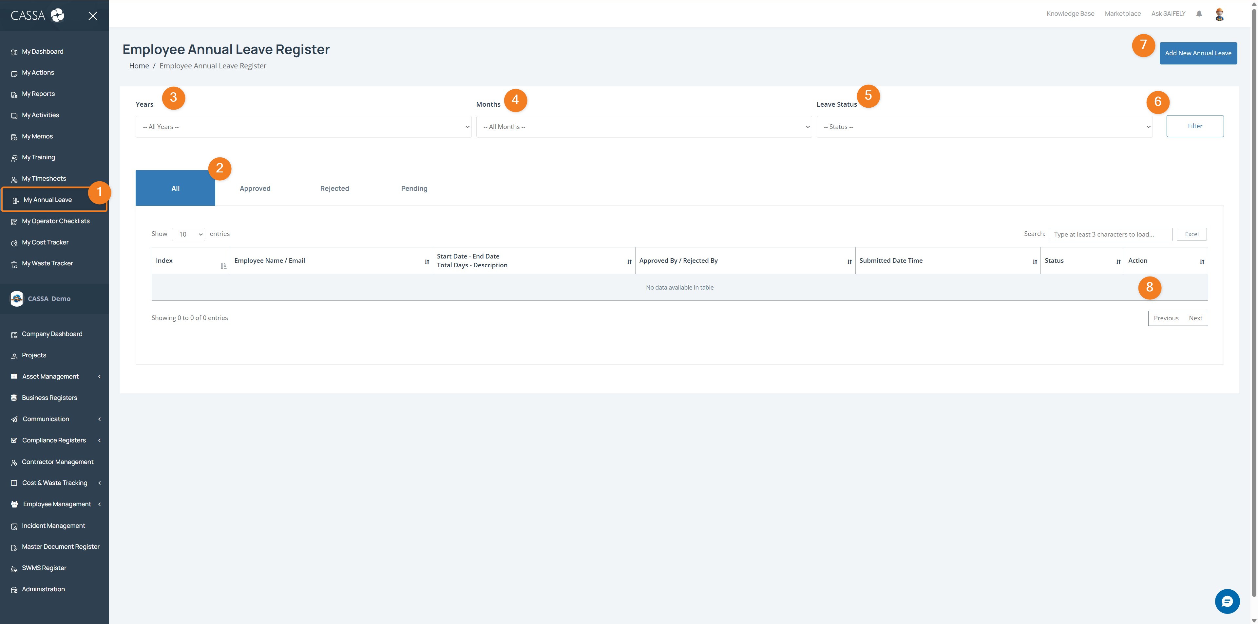This screenshot has width=1258, height=624.
Task: Open the user avatar profile menu
Action: pyautogui.click(x=1219, y=14)
